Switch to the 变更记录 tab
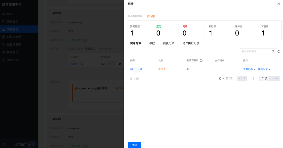Image resolution: width=283 pixels, height=148 pixels. coord(169,43)
